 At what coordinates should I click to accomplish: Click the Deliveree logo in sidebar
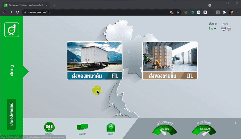pos(12,30)
